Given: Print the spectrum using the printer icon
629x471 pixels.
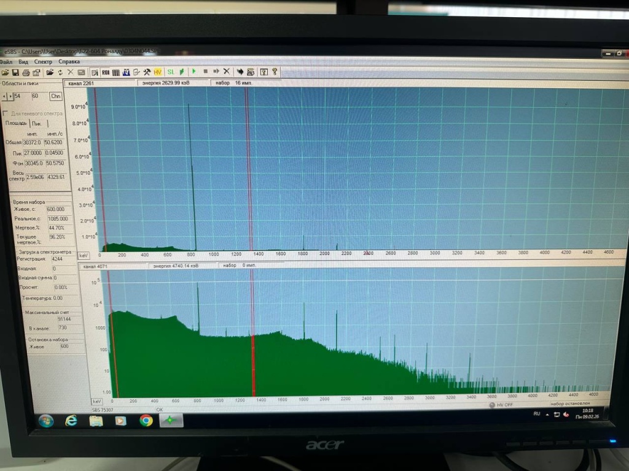Looking at the screenshot, I should (25, 72).
